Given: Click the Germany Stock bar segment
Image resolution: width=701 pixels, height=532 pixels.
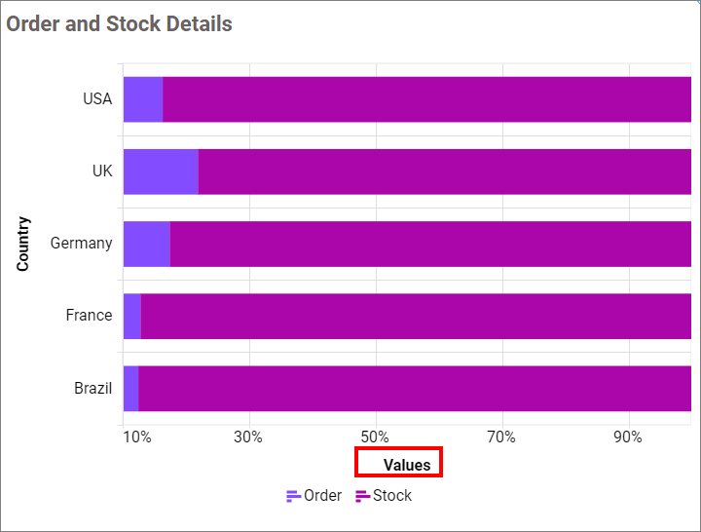Looking at the screenshot, I should (430, 244).
